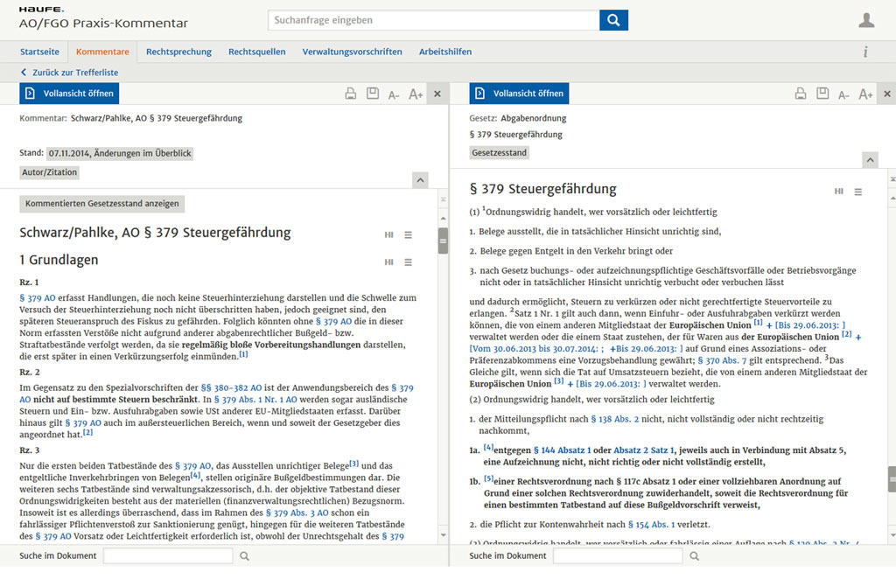The width and height of the screenshot is (896, 586).
Task: Open the § 138 Abs. 2 link
Action: coord(614,419)
